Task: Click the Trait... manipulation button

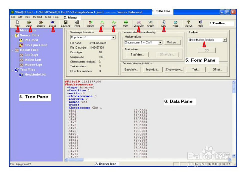Action: (196, 69)
